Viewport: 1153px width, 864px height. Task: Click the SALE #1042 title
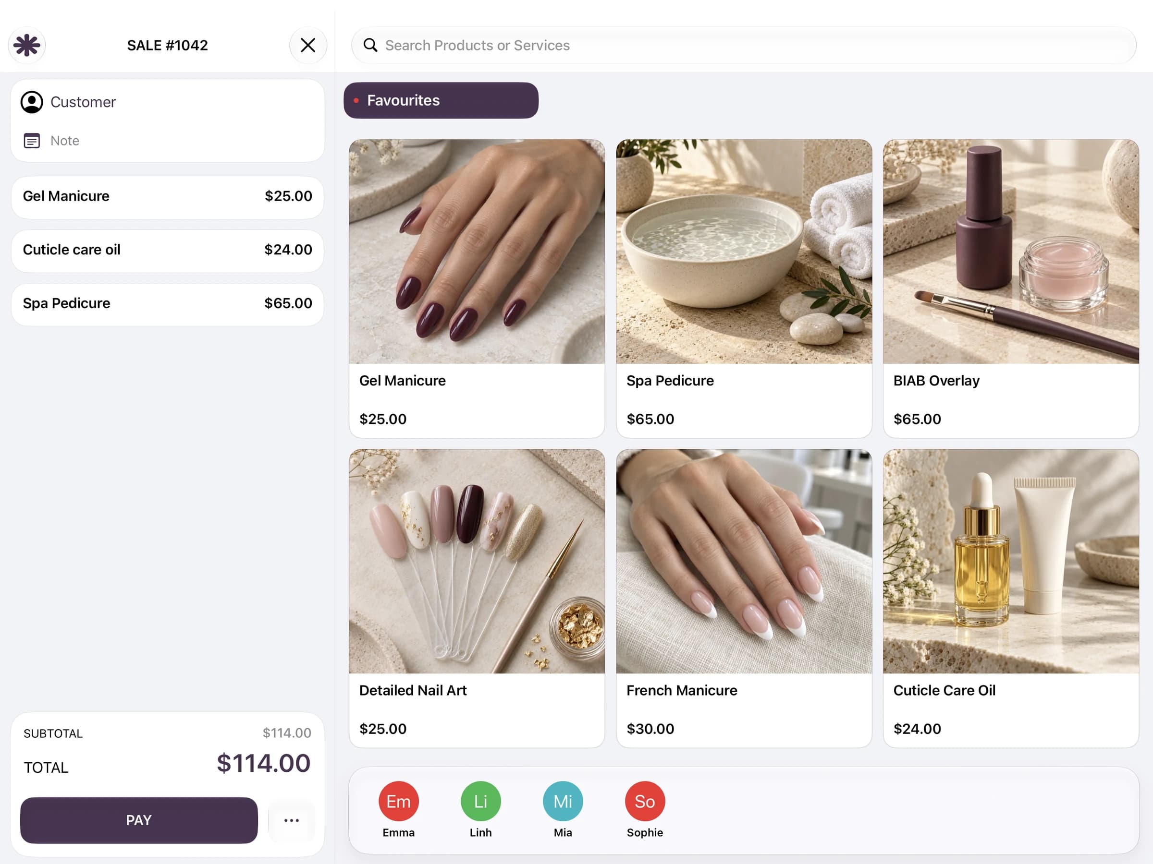pyautogui.click(x=167, y=45)
